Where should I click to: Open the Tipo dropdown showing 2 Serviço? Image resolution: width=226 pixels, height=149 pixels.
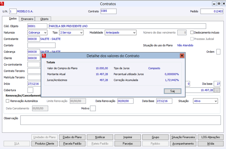click(71, 33)
